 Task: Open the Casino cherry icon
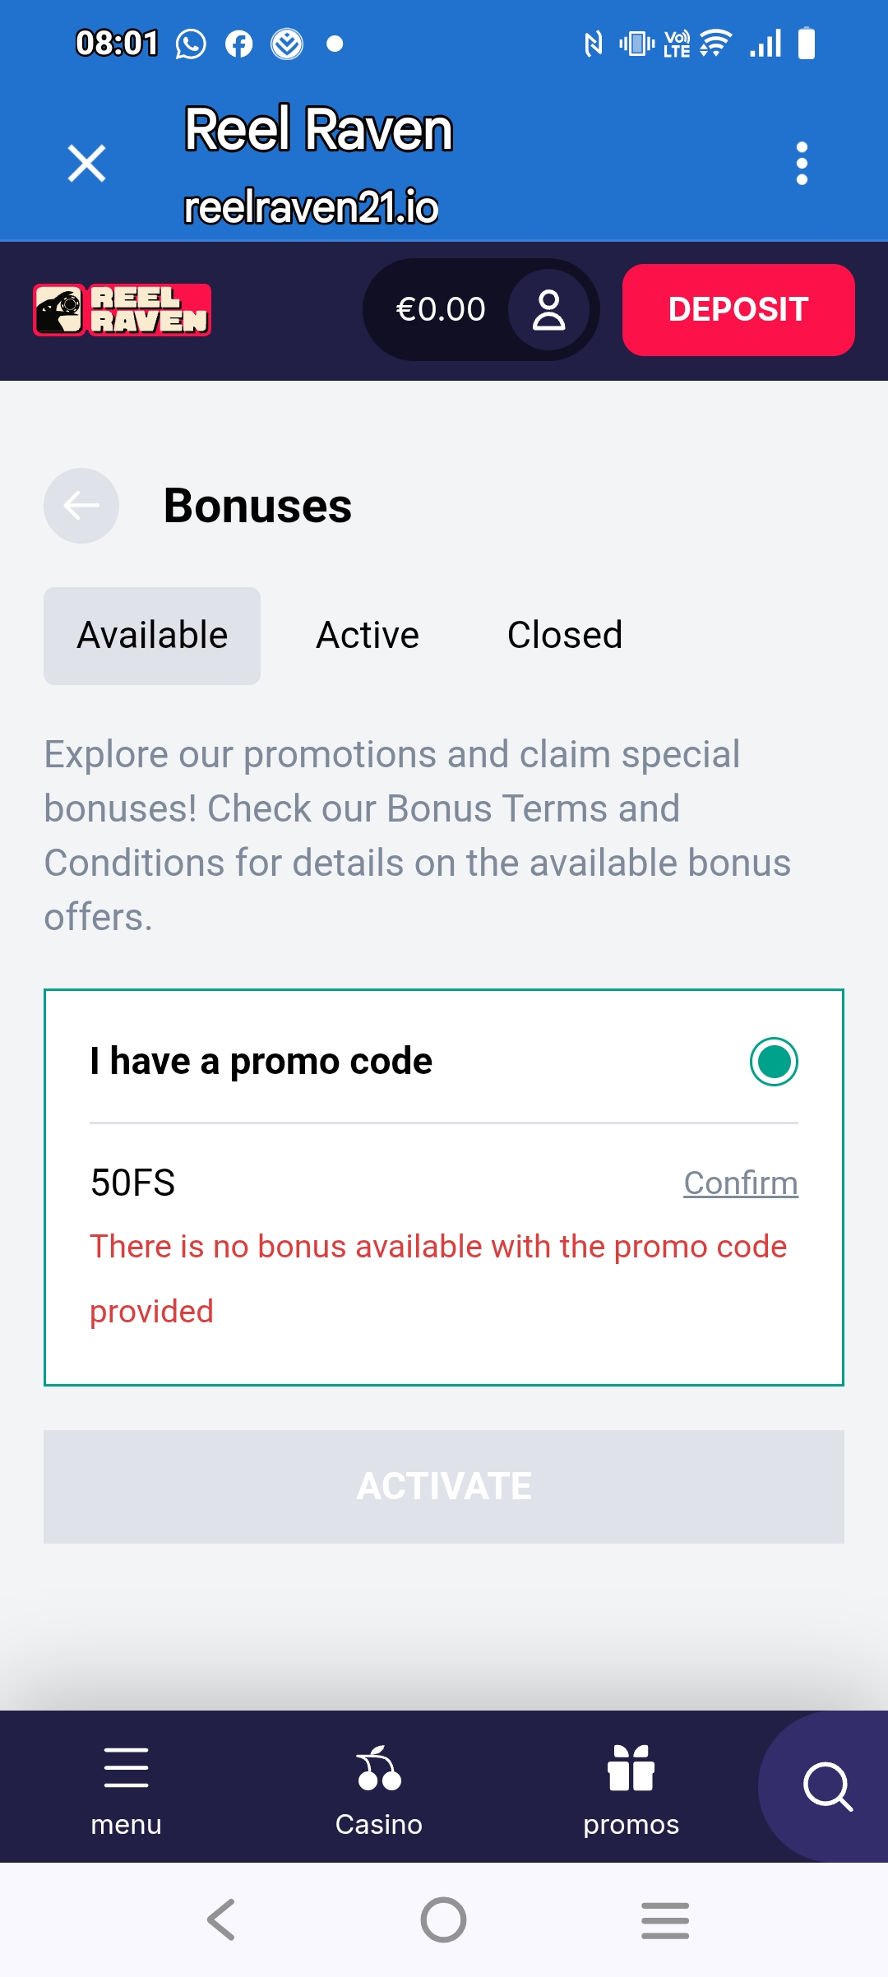coord(379,1767)
